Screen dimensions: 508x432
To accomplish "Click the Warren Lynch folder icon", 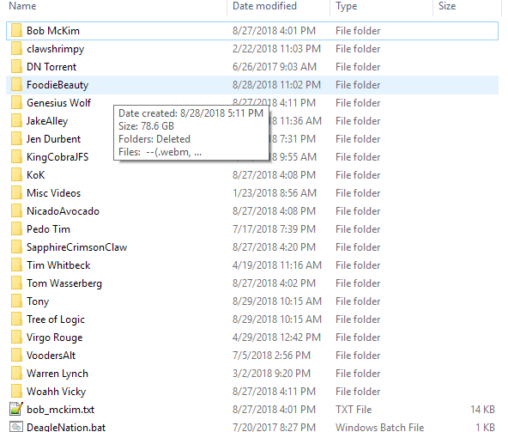I will (x=16, y=374).
